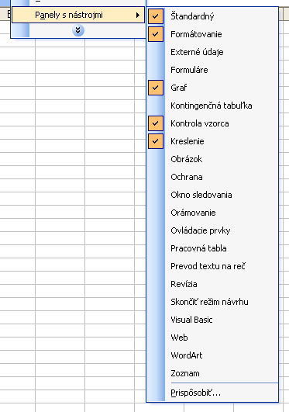Image resolution: width=289 pixels, height=412 pixels.
Task: Enable the WordArt toolbar
Action: point(212,355)
